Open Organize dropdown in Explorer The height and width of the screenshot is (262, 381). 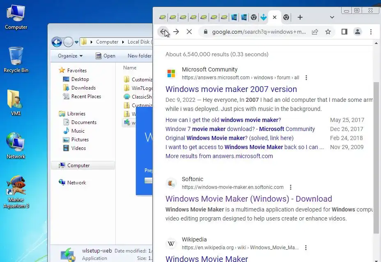tap(70, 56)
